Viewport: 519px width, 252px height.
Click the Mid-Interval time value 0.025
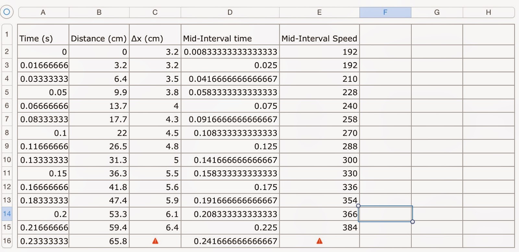click(x=230, y=65)
